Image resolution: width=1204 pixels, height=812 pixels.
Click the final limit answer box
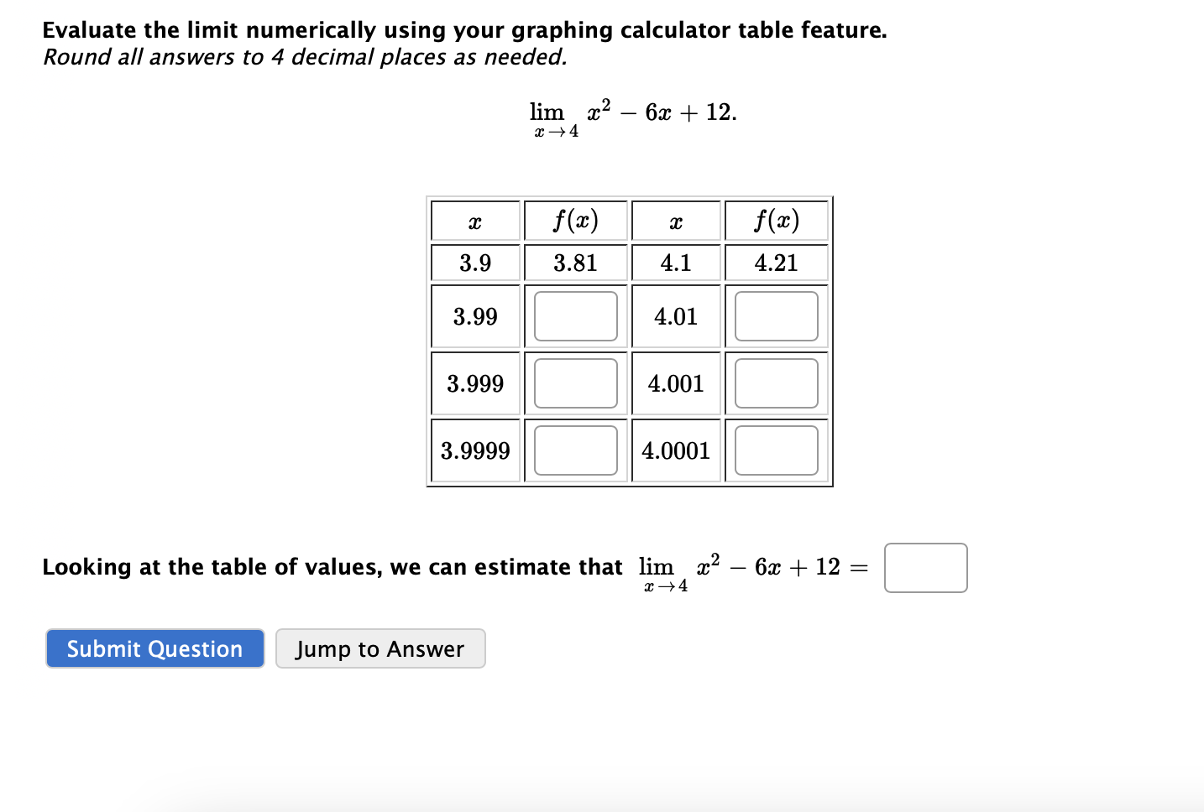coord(924,568)
